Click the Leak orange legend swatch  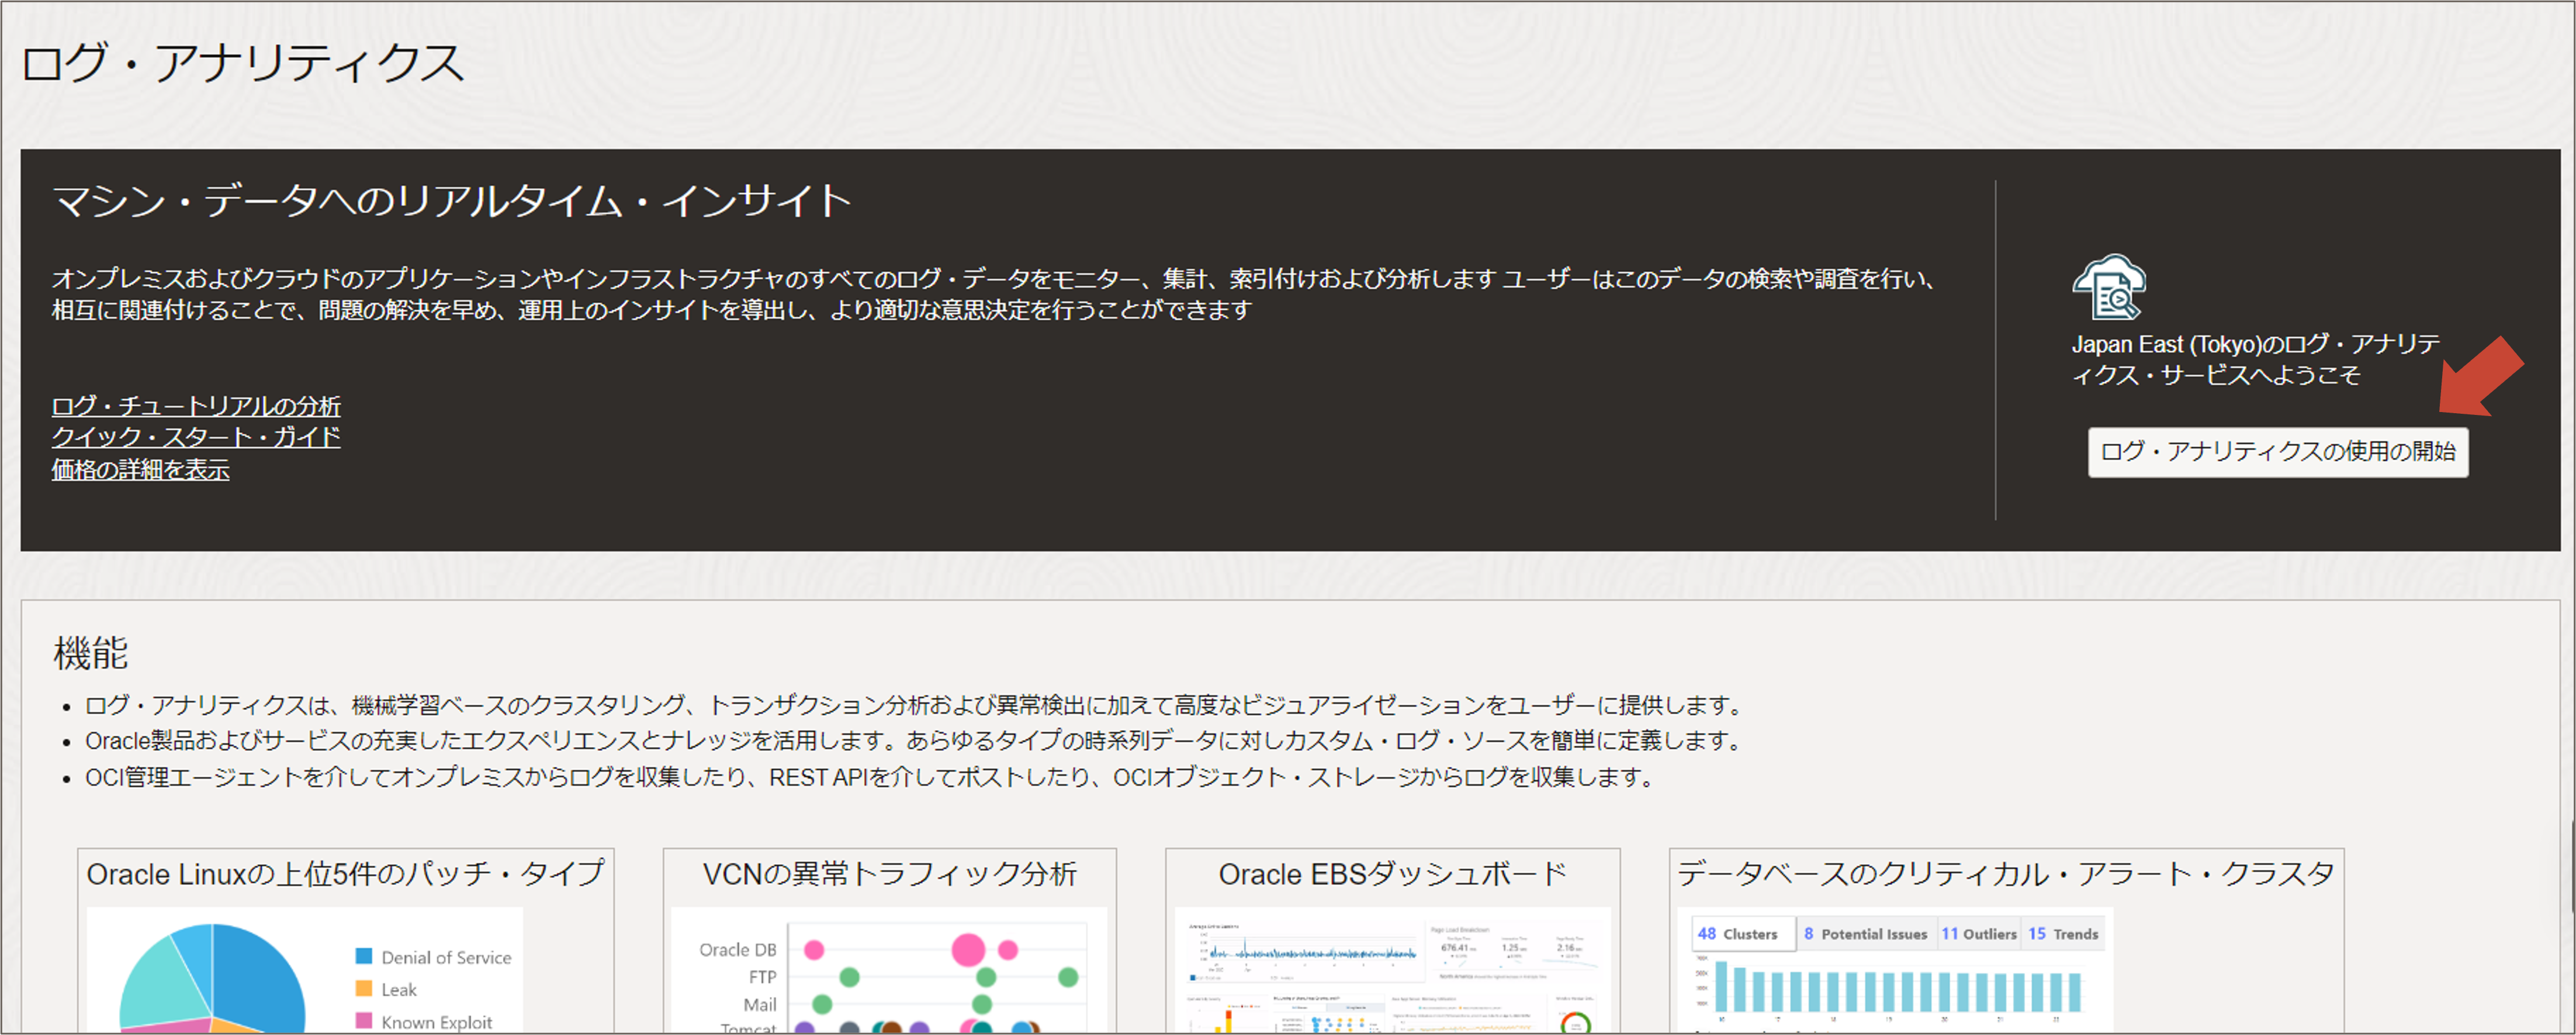[x=364, y=989]
